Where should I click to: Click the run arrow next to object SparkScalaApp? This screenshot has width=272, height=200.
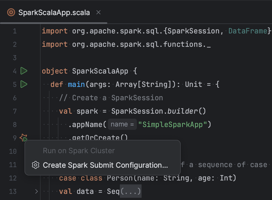pos(24,71)
